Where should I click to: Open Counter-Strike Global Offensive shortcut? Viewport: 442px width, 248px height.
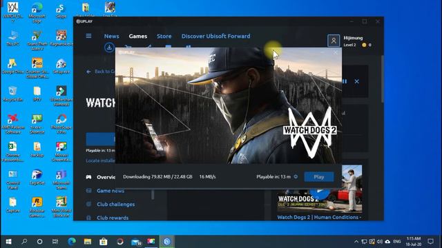(37, 68)
